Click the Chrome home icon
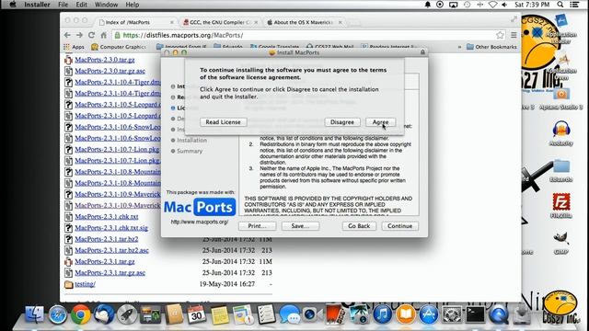The image size is (589, 331). (x=103, y=35)
